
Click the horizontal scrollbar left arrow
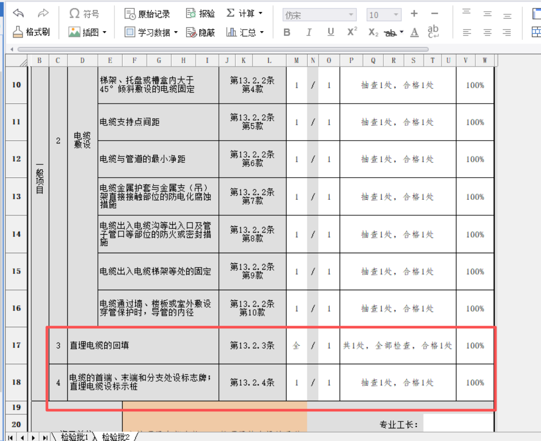point(12,49)
